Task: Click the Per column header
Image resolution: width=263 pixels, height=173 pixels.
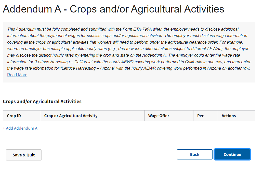Action: 200,116
